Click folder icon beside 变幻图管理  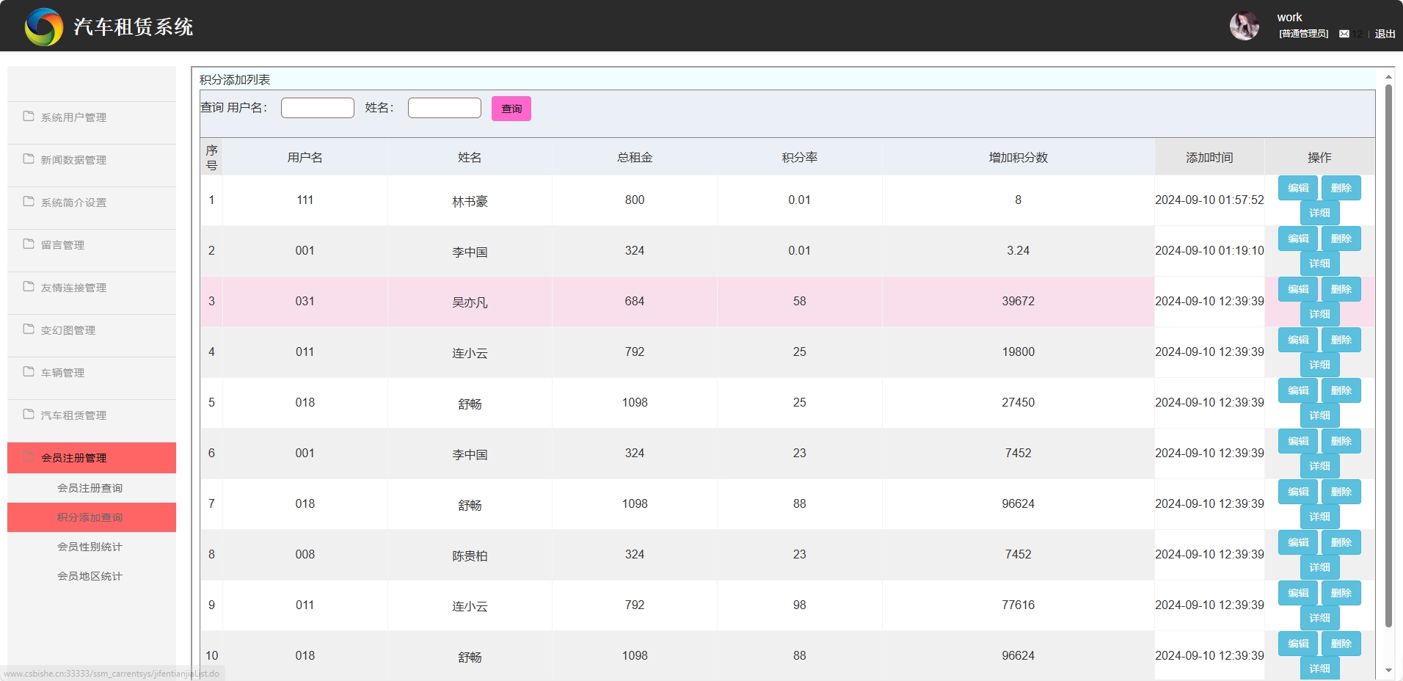(29, 329)
